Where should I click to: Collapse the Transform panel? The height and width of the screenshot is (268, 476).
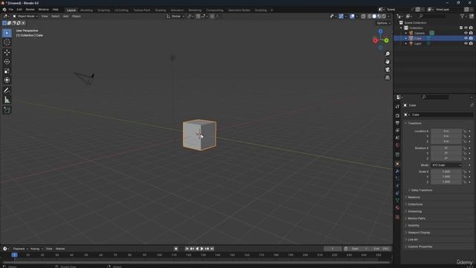click(x=414, y=124)
